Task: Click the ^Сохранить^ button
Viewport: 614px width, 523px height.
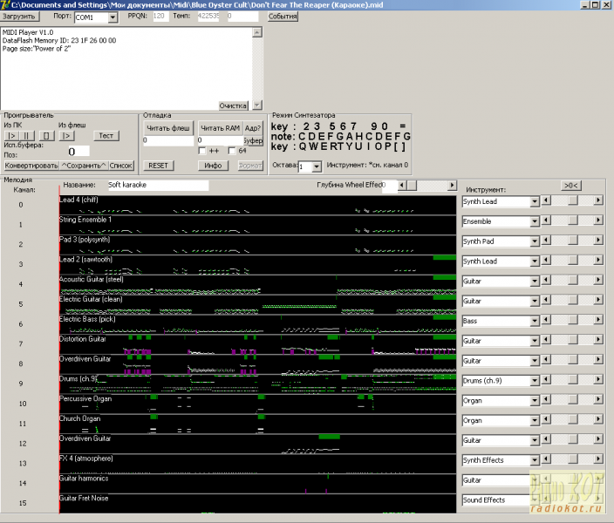Action: [x=84, y=166]
